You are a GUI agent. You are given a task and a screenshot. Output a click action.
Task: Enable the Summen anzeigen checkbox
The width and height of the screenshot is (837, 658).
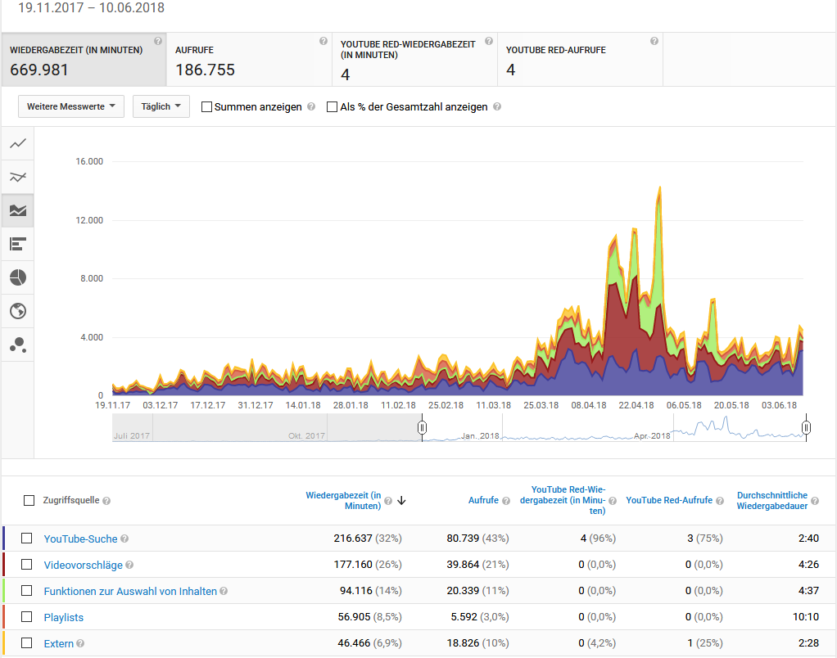click(207, 107)
